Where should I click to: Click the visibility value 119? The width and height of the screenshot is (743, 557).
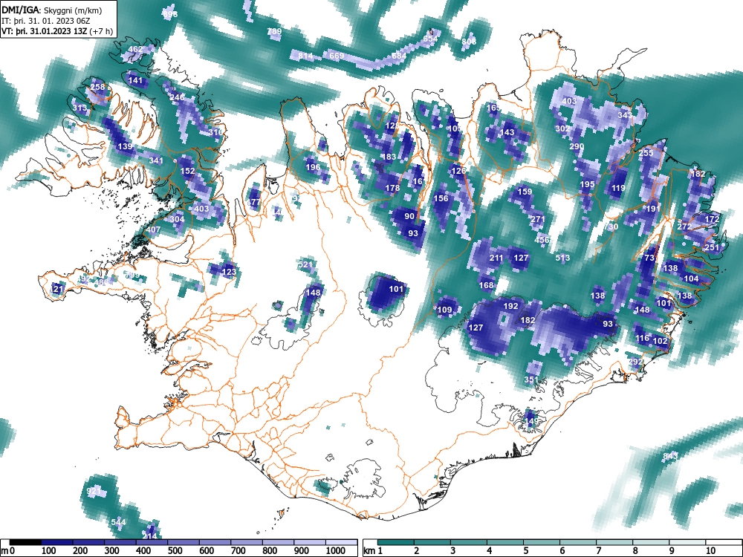click(618, 188)
